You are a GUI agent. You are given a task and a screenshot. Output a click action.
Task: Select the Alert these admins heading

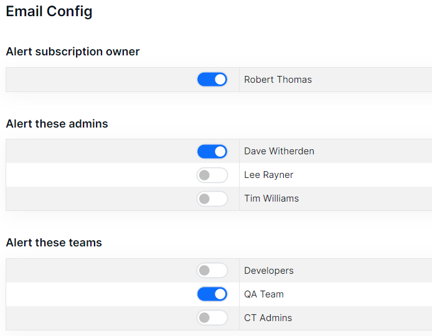click(57, 124)
